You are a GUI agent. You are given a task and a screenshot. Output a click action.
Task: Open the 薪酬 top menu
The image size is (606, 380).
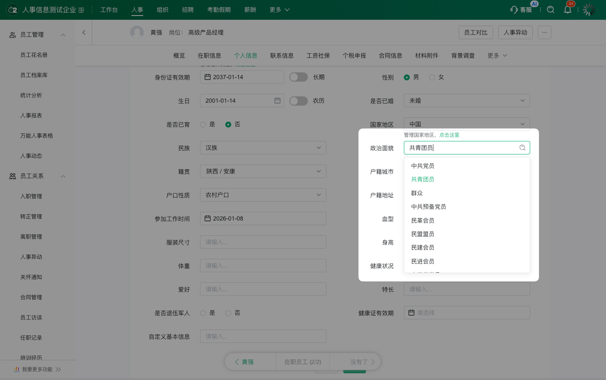(x=250, y=10)
